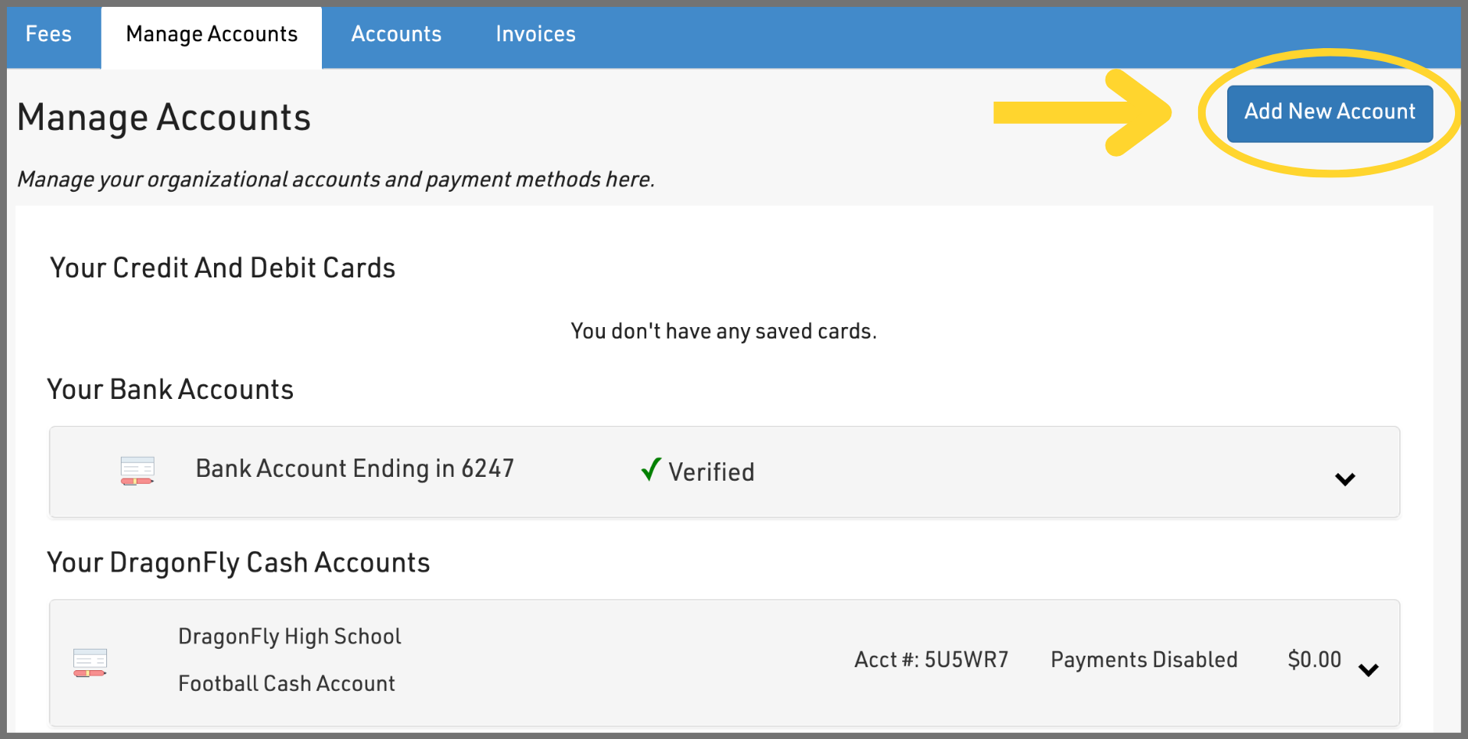Select the Bank Account Ending in 6247 label
Screen dimensions: 1468x739
point(355,468)
